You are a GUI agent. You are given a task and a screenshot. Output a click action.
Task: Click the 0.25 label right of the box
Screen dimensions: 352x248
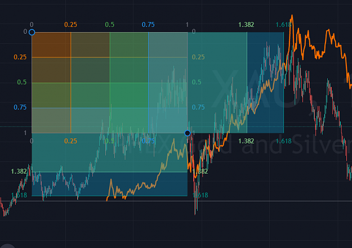coord(198,57)
